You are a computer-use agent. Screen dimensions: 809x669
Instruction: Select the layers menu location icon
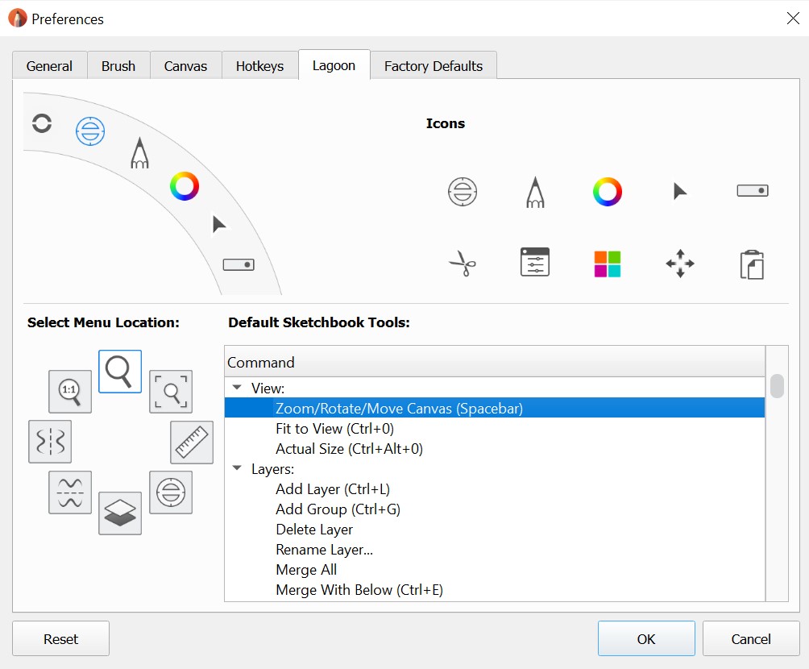(x=120, y=513)
